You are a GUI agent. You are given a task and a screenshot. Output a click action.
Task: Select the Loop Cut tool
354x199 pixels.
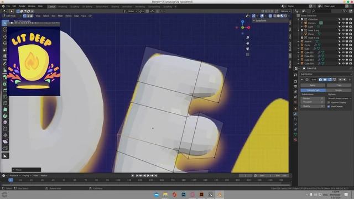click(5, 97)
